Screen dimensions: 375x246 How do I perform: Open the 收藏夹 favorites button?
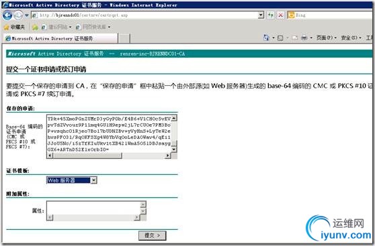[14, 27]
